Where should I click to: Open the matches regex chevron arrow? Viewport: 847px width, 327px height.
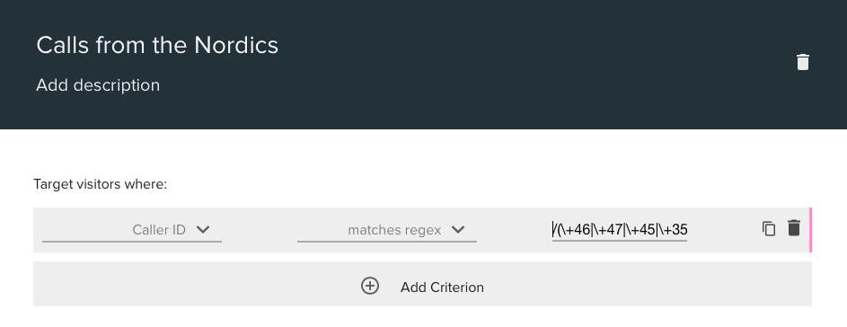click(x=458, y=229)
